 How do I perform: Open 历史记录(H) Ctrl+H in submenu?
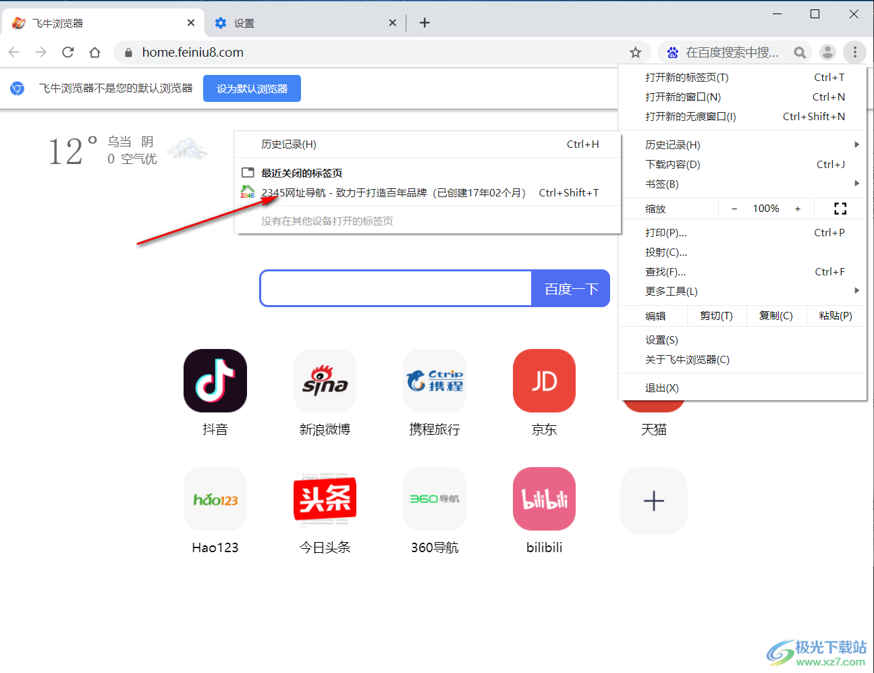click(427, 144)
